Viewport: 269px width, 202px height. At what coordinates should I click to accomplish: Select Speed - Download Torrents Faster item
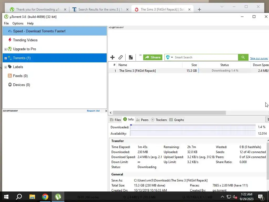click(55, 31)
